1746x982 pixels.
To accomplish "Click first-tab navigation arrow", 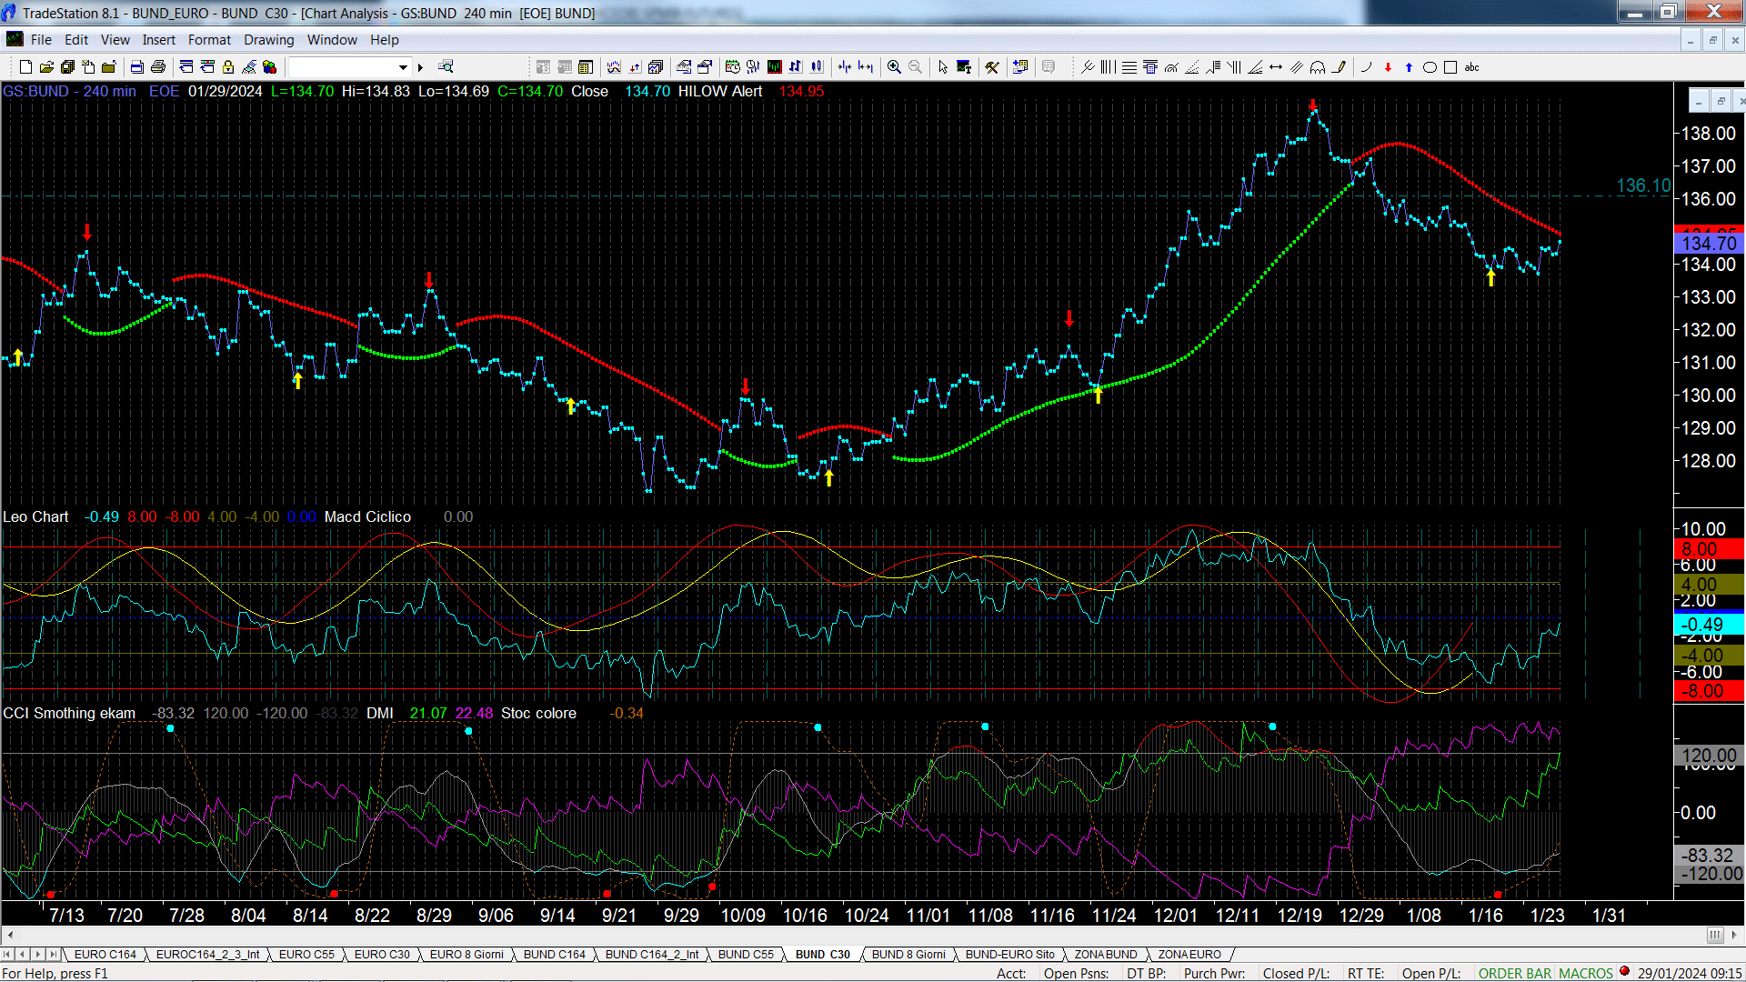I will (x=8, y=955).
